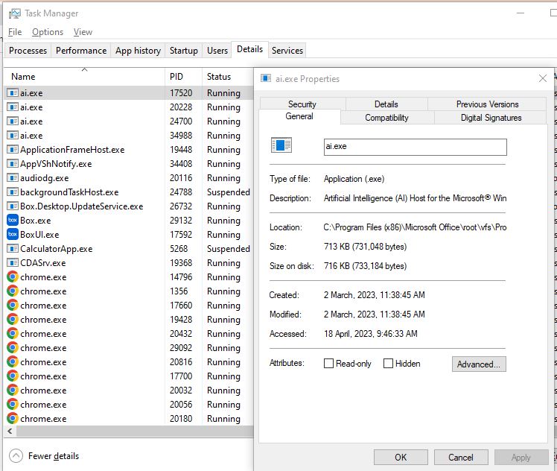
Task: Click the Apply button
Action: [x=521, y=457]
